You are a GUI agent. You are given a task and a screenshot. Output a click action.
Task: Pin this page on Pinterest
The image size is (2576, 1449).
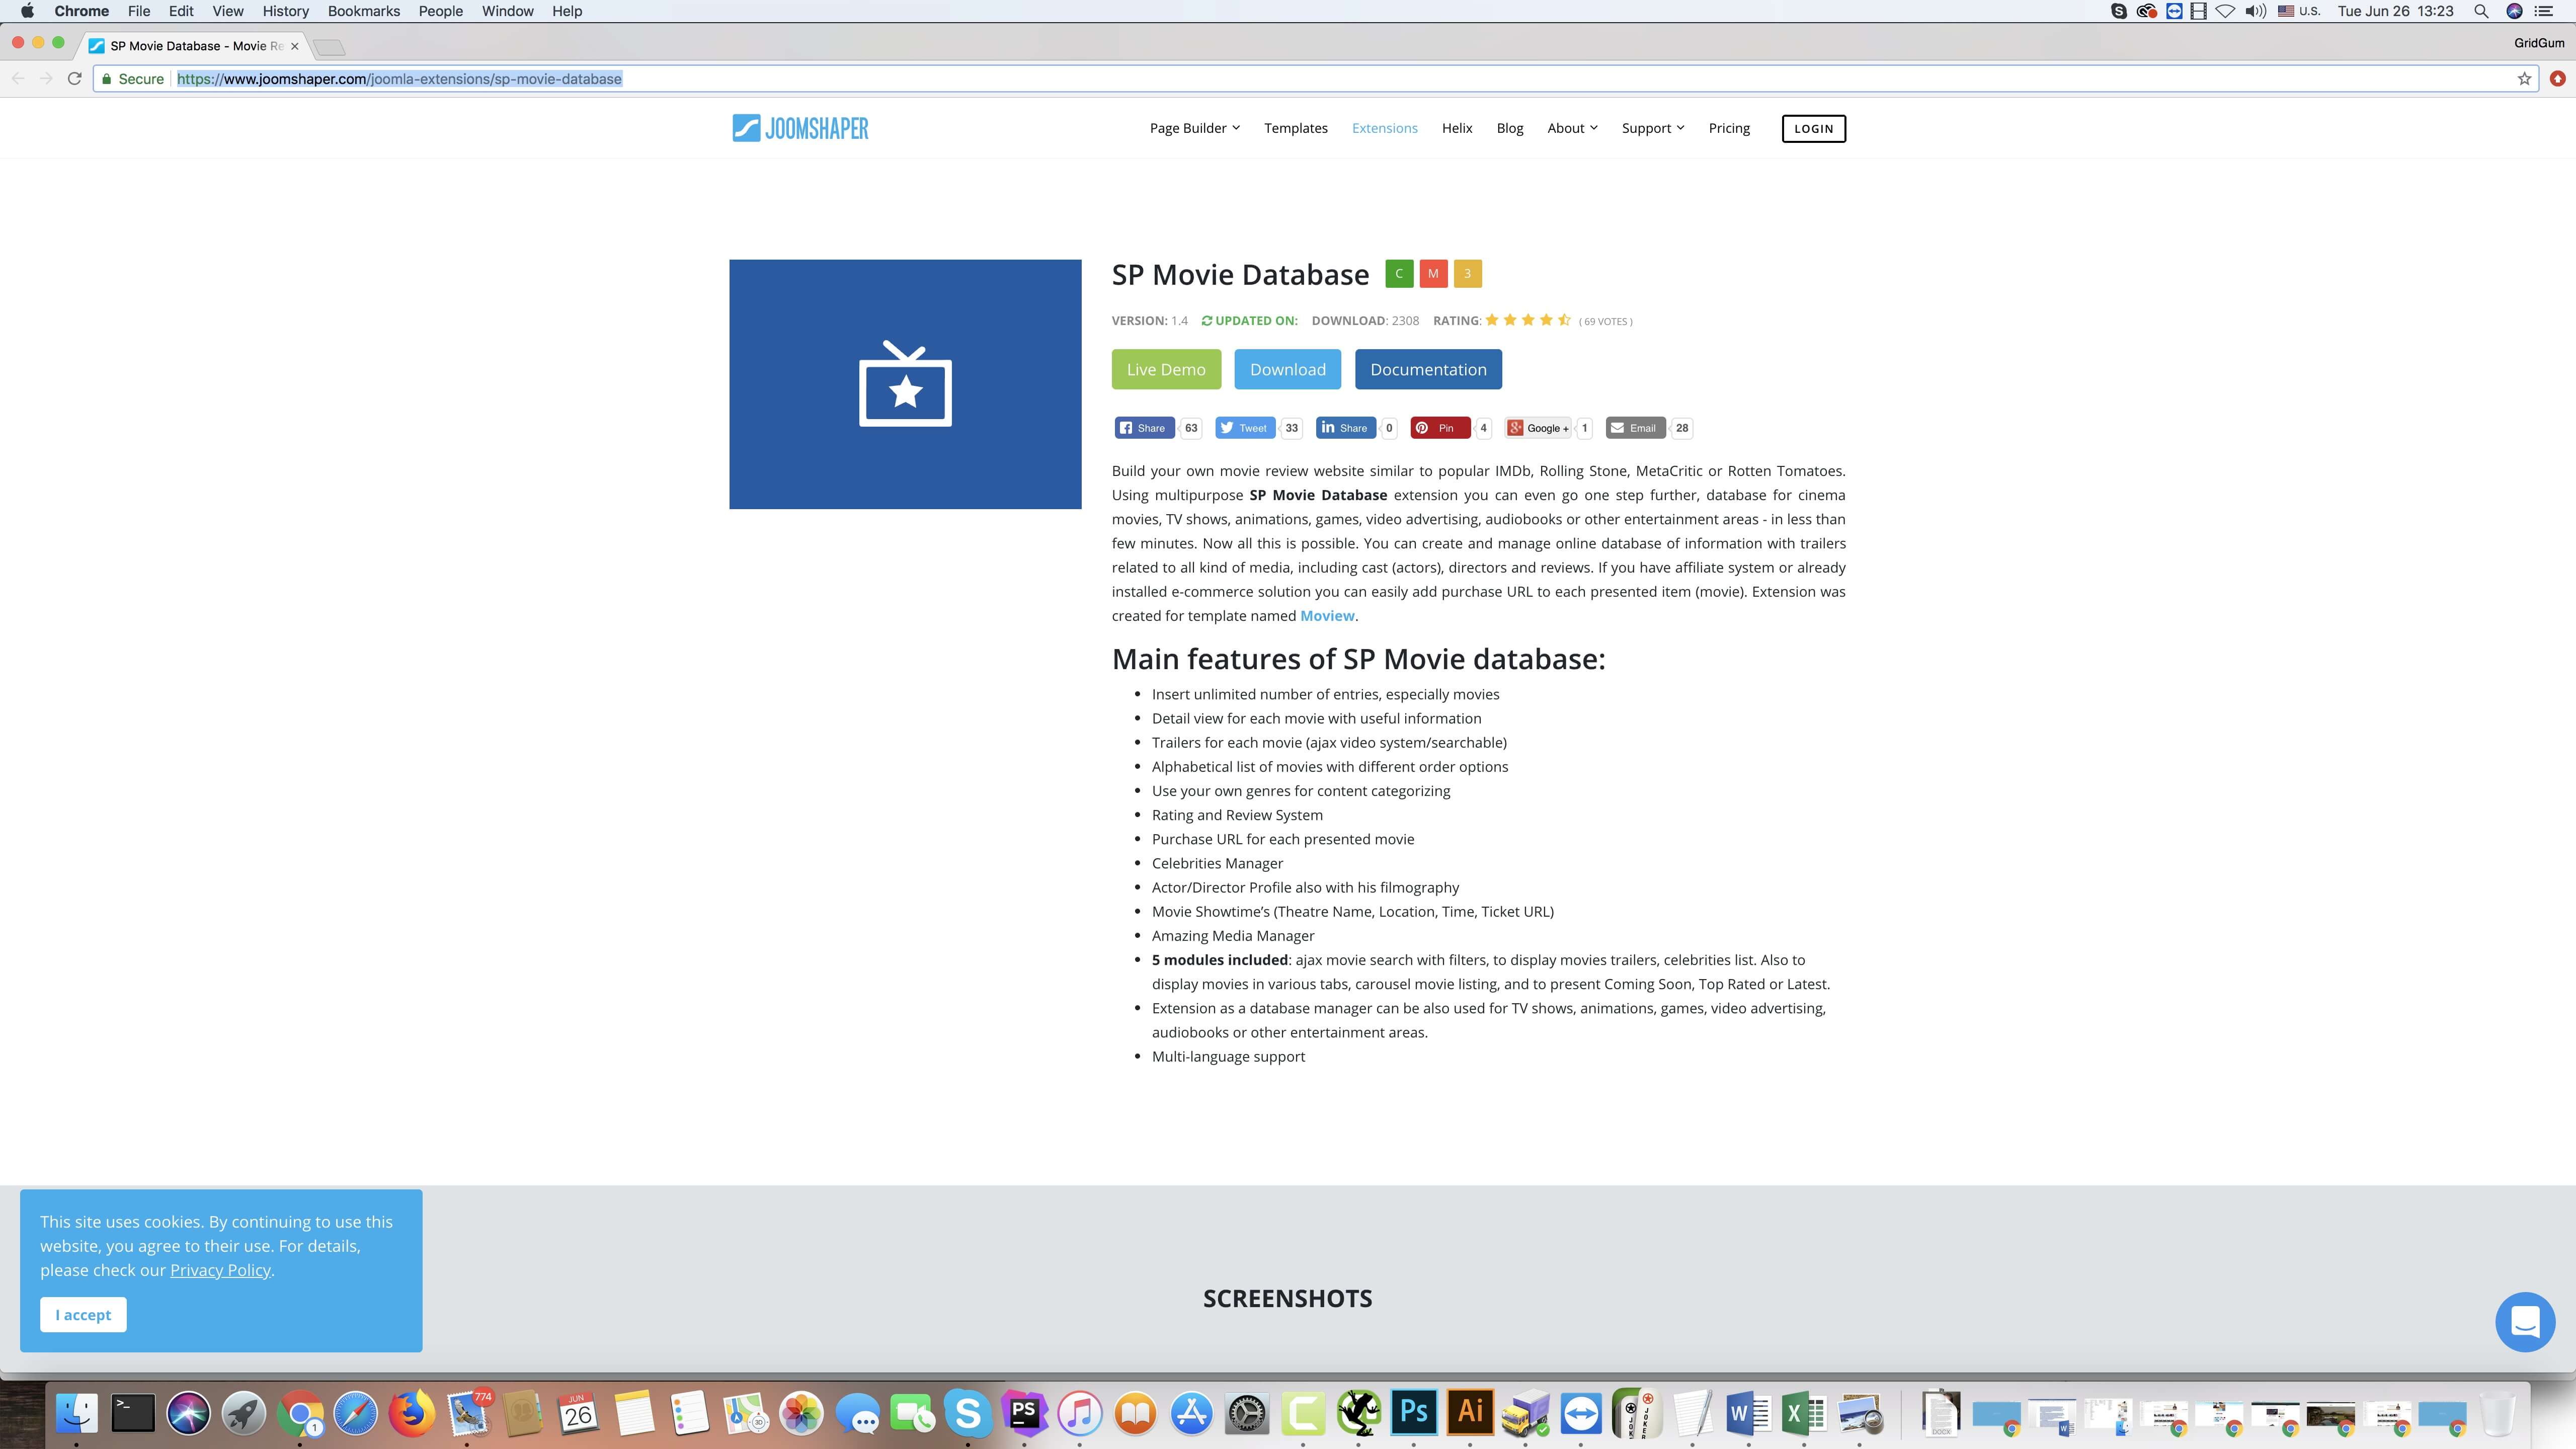click(x=1440, y=428)
